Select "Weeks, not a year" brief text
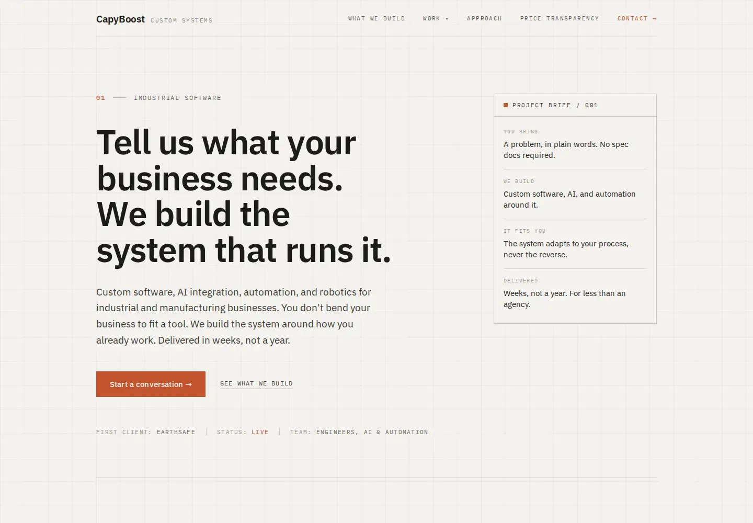The height and width of the screenshot is (523, 753). click(564, 299)
